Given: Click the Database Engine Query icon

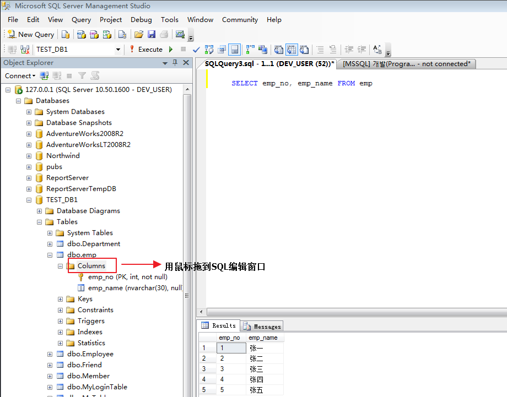Looking at the screenshot, I should pos(66,34).
